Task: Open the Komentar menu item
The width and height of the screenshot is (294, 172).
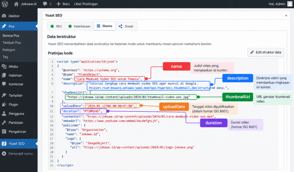Action: click(19, 84)
